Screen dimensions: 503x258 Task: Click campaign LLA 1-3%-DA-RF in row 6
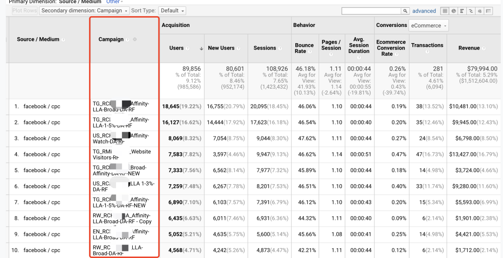pos(123,187)
